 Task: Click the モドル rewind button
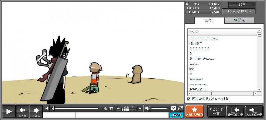pyautogui.click(x=22, y=111)
